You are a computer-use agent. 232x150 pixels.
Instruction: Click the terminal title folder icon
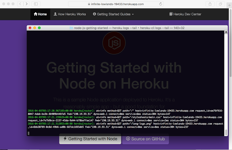[71, 28]
